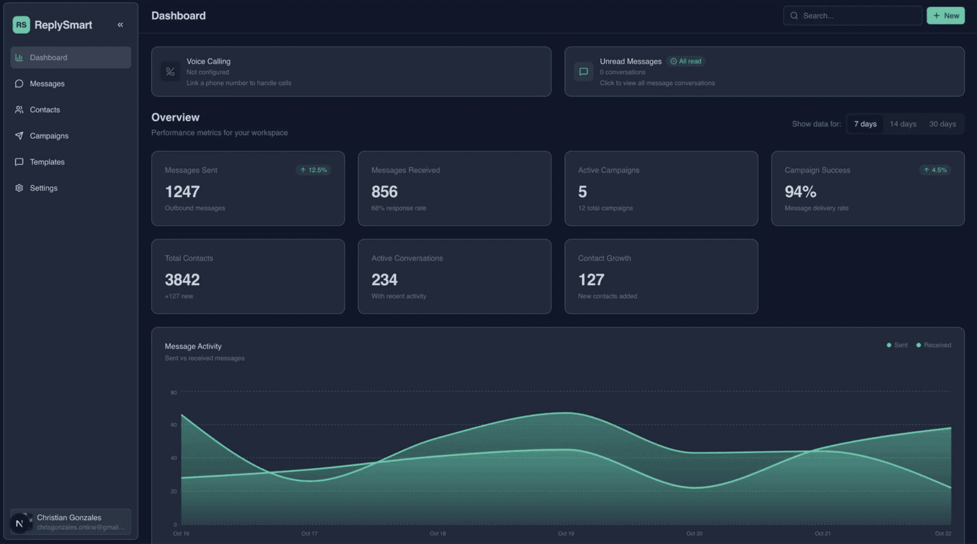Click the Contacts people icon
Screen dimensions: 977x544
coord(19,110)
